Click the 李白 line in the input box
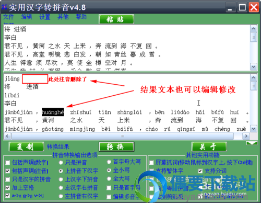261x203 pixels. (x=10, y=38)
